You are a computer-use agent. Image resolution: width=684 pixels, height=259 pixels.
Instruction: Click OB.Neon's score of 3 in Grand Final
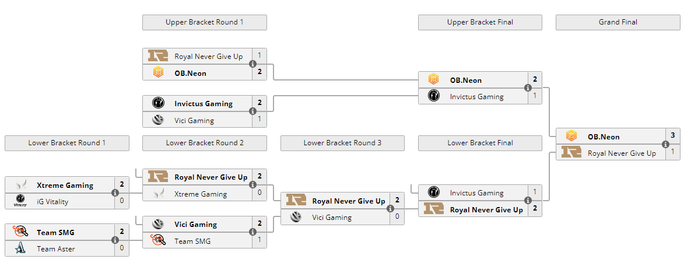pos(672,135)
